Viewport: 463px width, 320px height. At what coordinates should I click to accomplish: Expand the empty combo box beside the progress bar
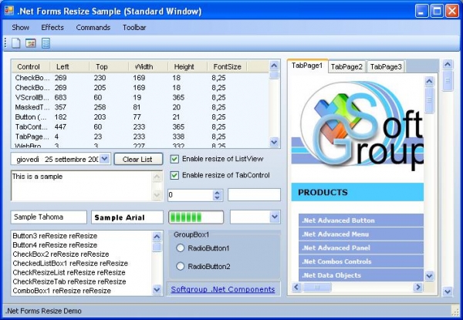[275, 217]
